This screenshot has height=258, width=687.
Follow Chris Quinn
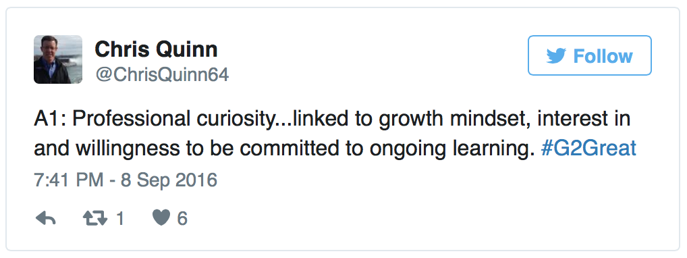[x=589, y=56]
